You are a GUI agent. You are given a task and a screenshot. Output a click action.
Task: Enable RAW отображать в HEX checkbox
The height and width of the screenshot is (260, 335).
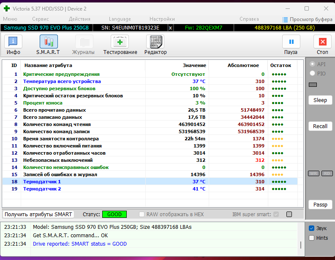tap(142, 214)
